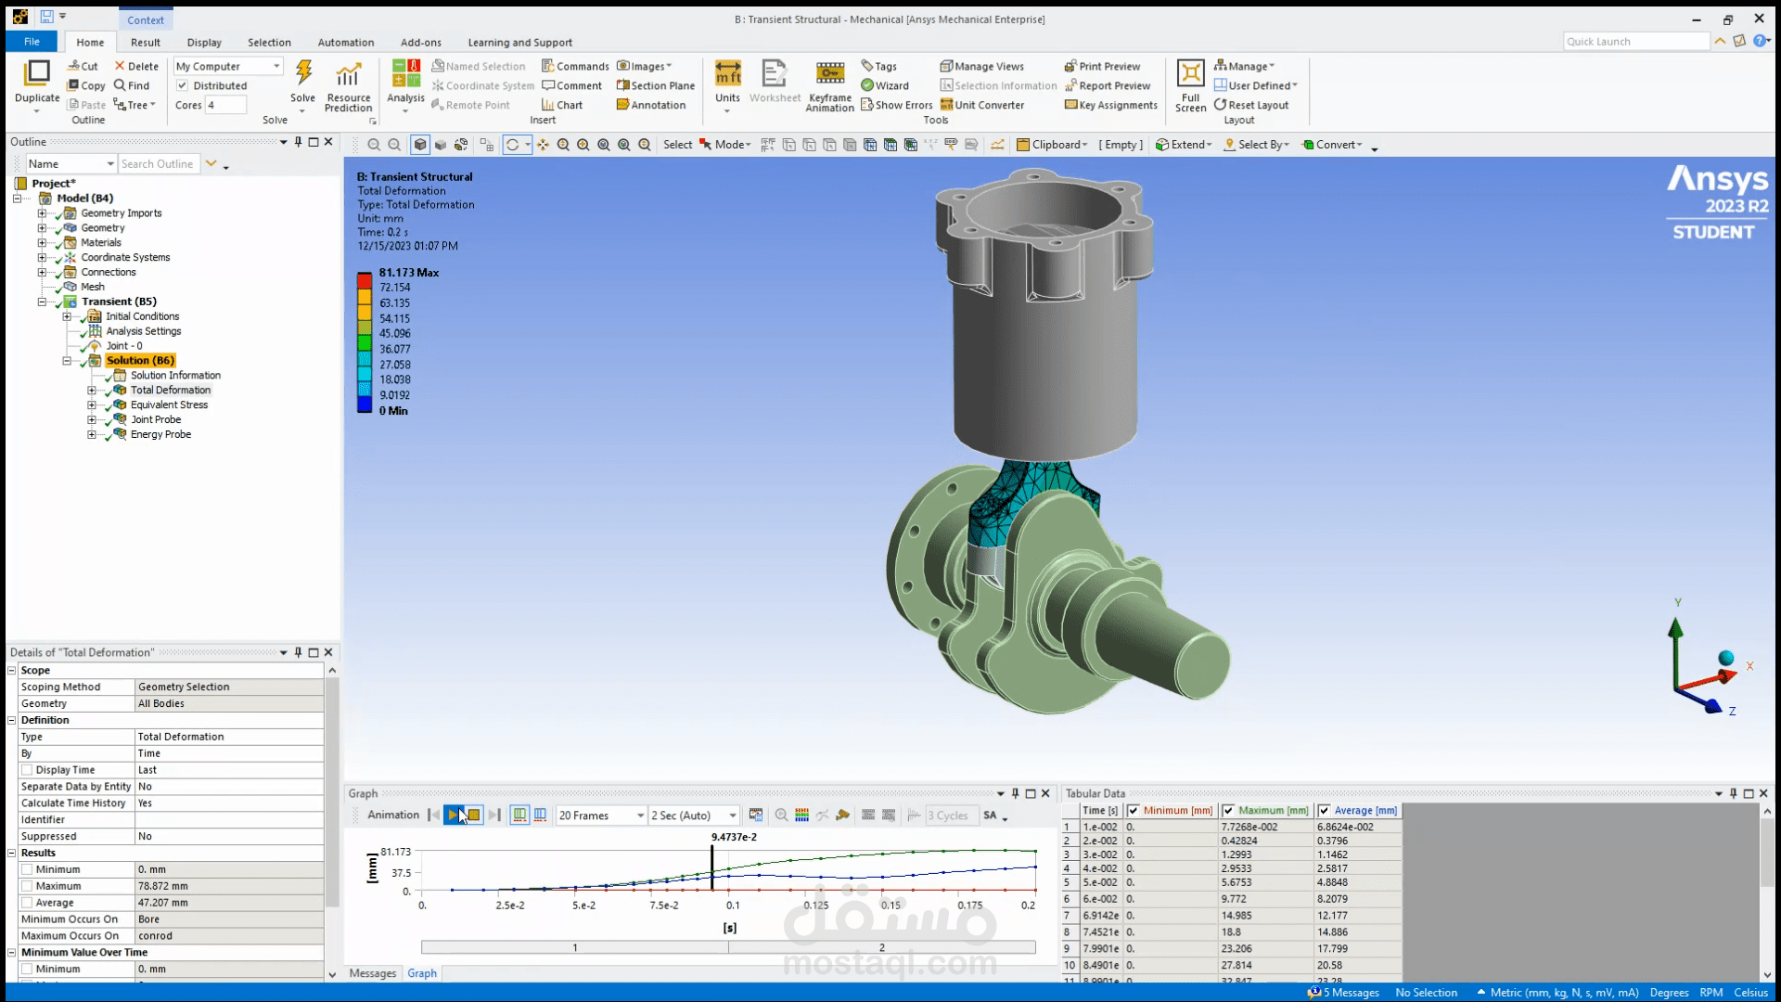
Task: Insert a Section Plane
Action: [x=656, y=85]
